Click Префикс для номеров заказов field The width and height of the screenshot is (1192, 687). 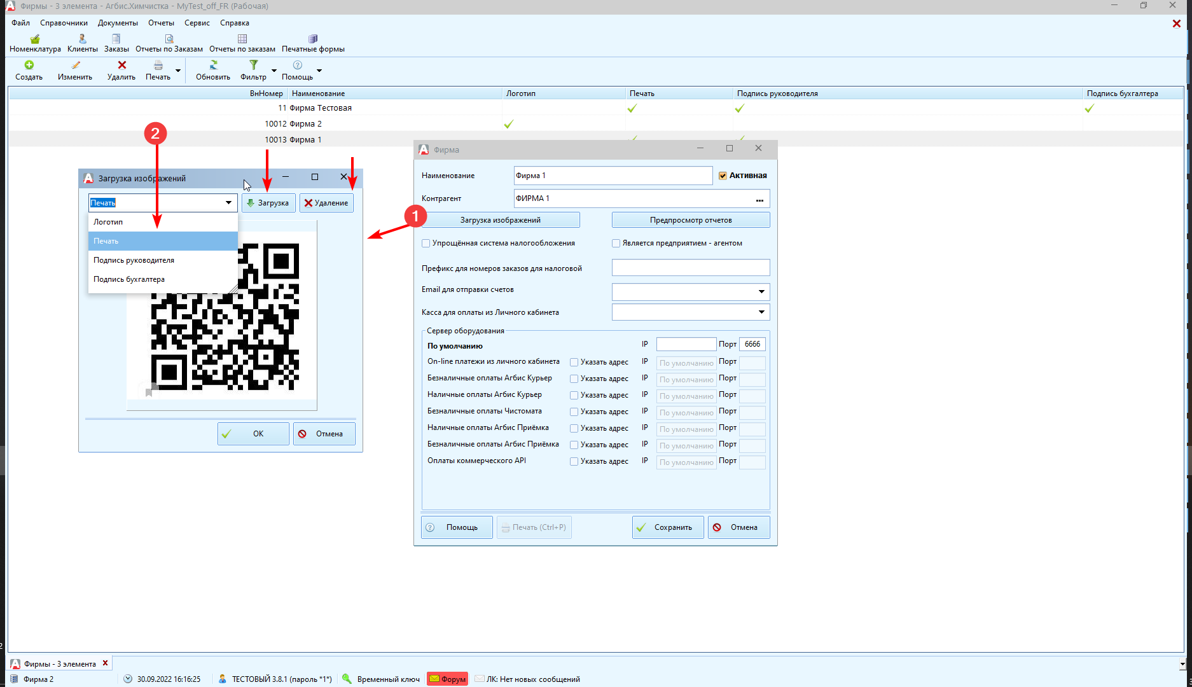point(691,268)
